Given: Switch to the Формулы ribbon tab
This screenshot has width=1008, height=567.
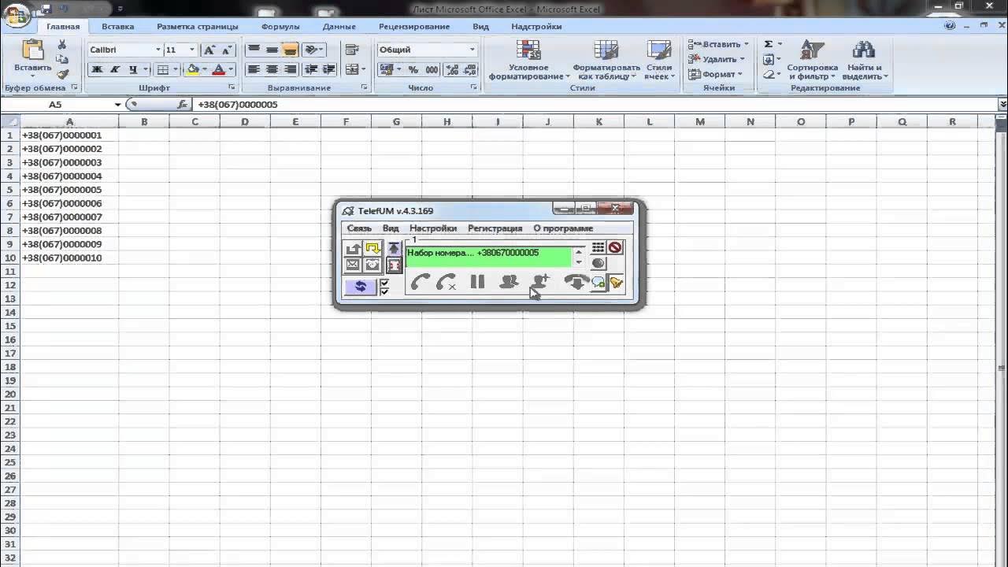Looking at the screenshot, I should click(280, 26).
